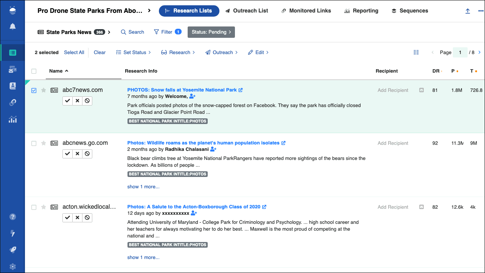
Task: Select the contacts icon in the left sidebar
Action: [12, 85]
